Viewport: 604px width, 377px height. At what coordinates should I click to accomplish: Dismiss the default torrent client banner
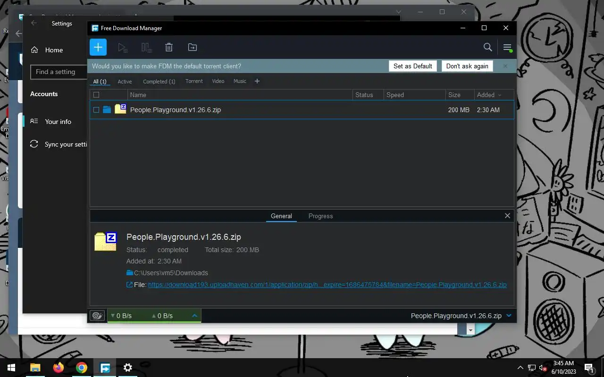click(505, 66)
